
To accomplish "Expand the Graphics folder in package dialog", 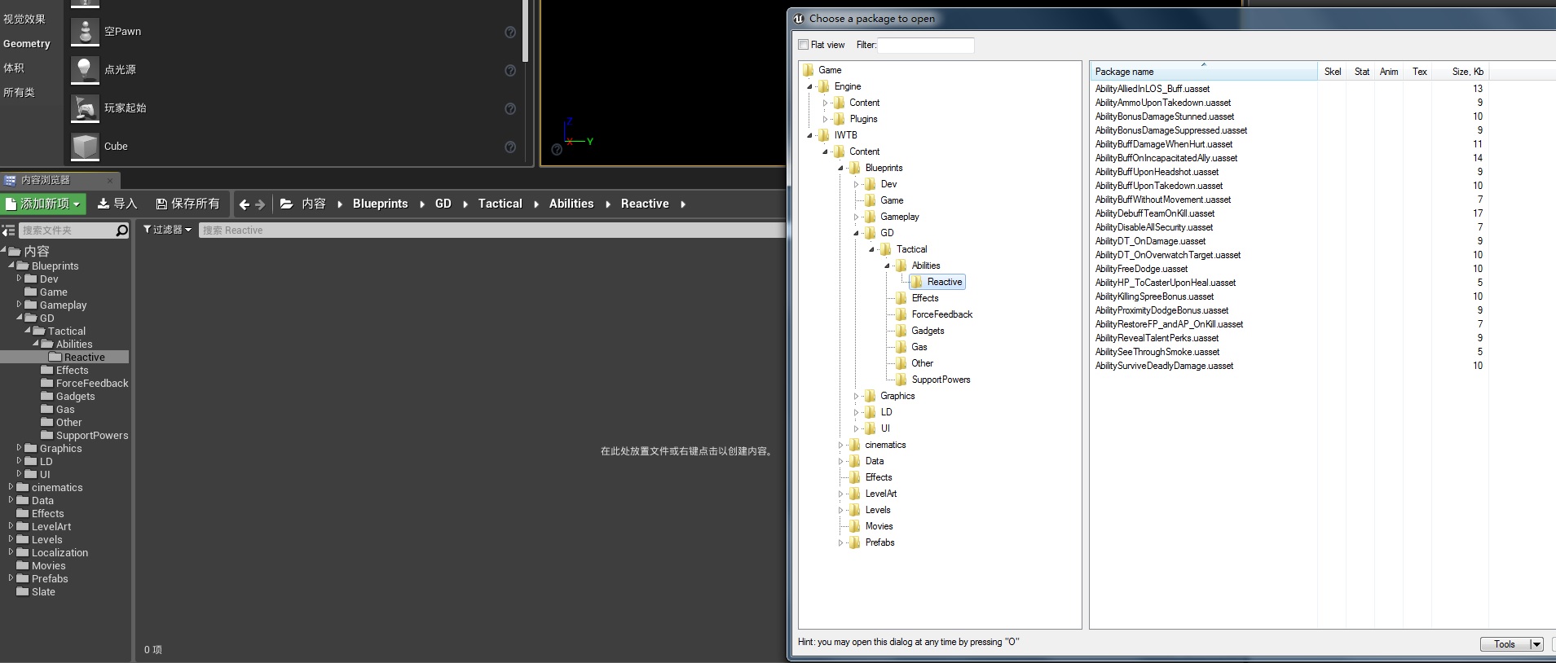I will (856, 397).
